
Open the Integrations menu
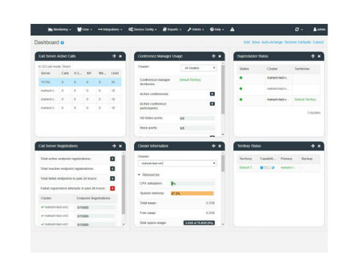pyautogui.click(x=110, y=29)
